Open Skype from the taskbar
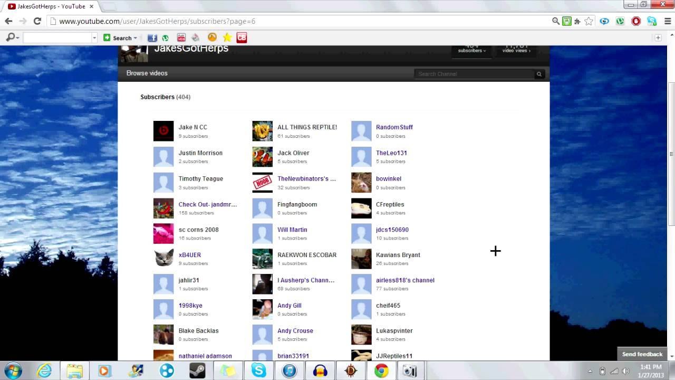This screenshot has height=380, width=675. click(x=259, y=370)
